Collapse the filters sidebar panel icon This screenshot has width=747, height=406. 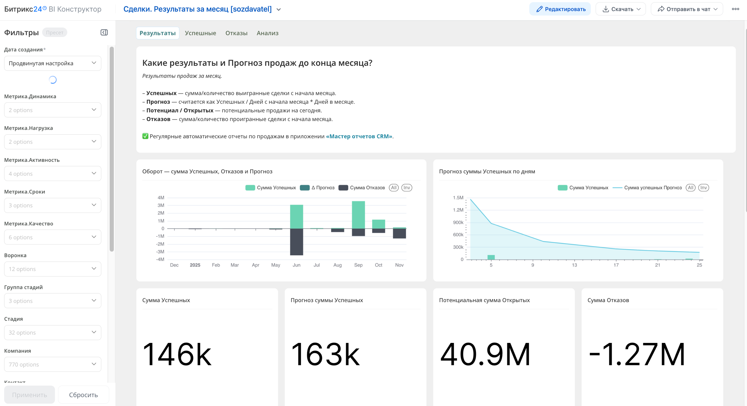(x=104, y=32)
